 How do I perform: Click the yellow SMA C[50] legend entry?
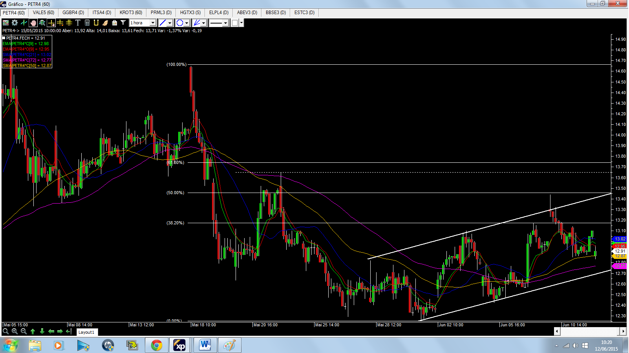(27, 66)
